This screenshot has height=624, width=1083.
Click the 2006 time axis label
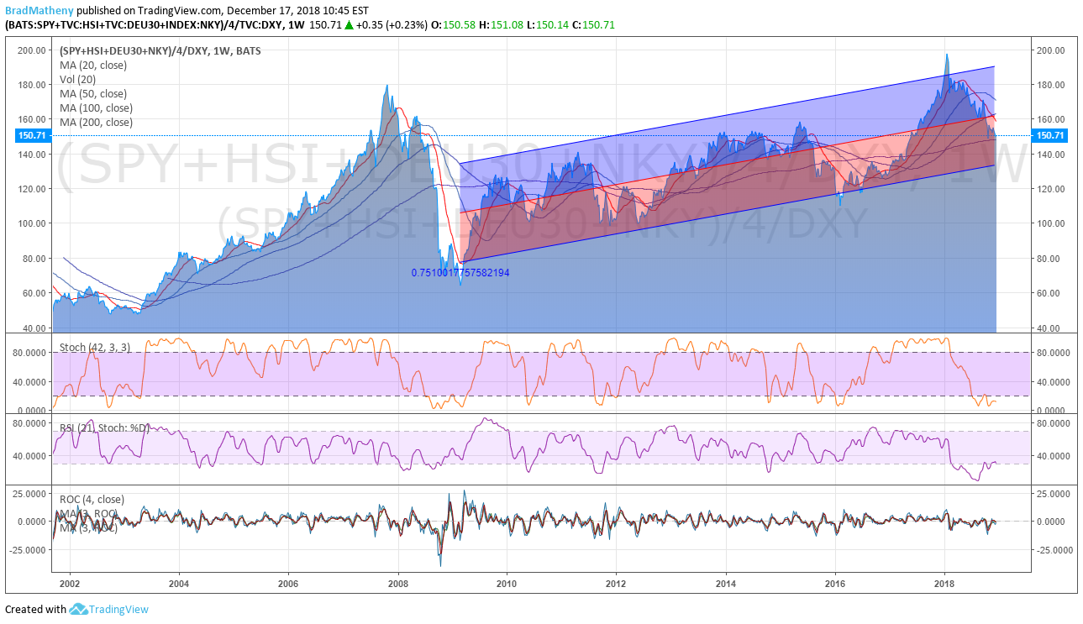[x=288, y=584]
